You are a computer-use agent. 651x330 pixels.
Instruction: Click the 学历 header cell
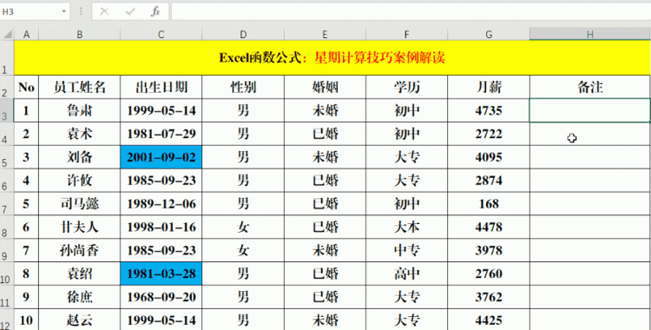406,87
